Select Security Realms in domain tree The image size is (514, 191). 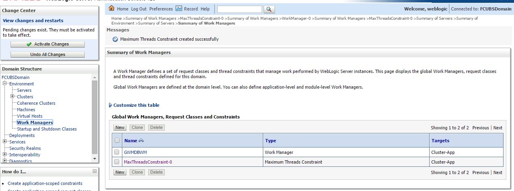(x=25, y=148)
